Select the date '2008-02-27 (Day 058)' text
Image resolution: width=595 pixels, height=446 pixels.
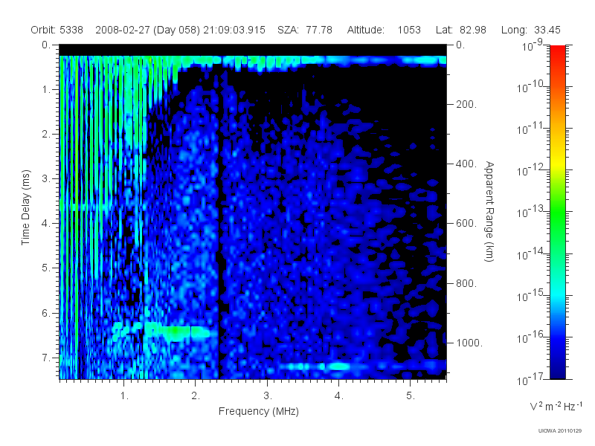[x=147, y=30]
